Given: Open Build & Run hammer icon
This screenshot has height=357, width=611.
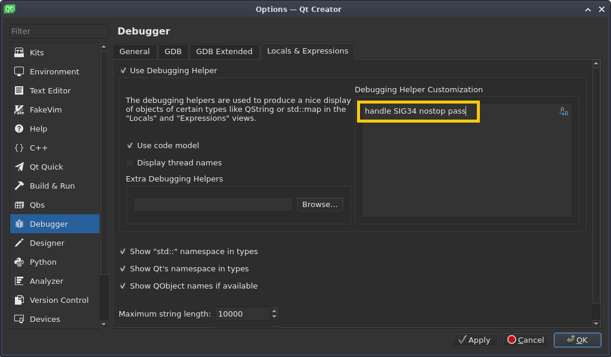Looking at the screenshot, I should (x=19, y=186).
